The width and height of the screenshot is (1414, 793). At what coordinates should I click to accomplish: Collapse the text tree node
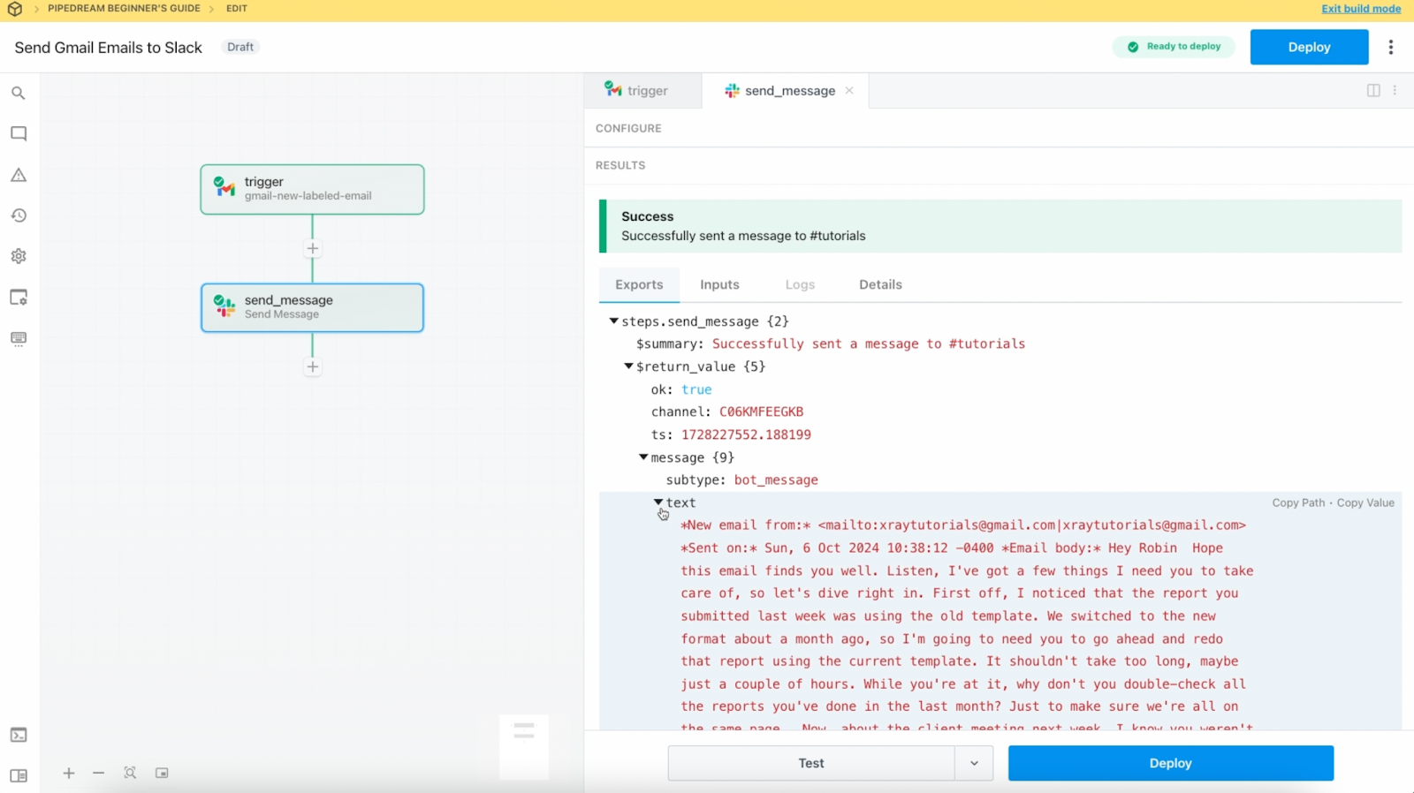tap(658, 502)
